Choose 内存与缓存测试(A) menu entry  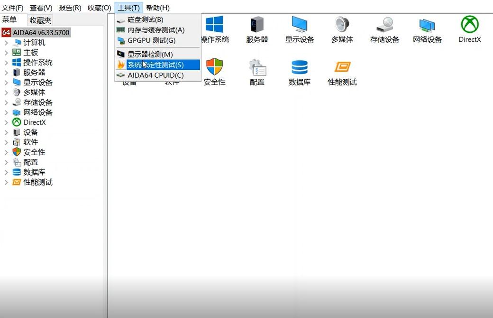click(x=158, y=30)
